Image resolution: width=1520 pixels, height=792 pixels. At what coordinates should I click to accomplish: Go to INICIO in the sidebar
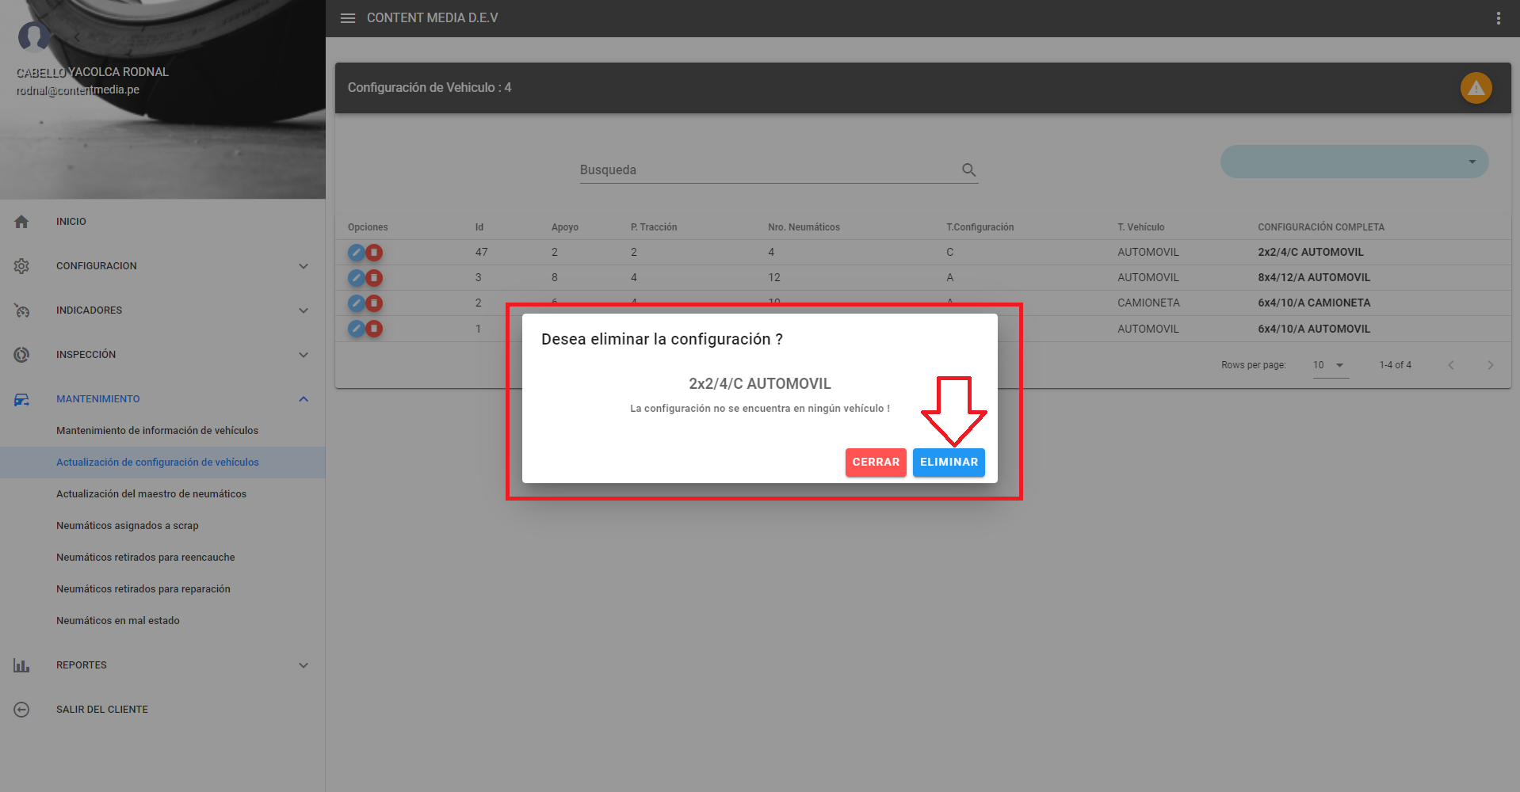coord(71,222)
